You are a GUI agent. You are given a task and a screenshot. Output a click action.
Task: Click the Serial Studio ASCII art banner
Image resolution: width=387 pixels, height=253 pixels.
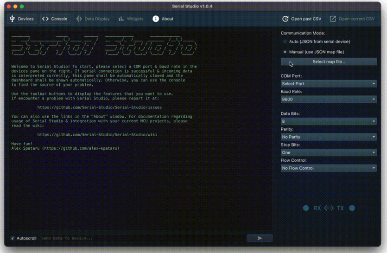tap(104, 46)
